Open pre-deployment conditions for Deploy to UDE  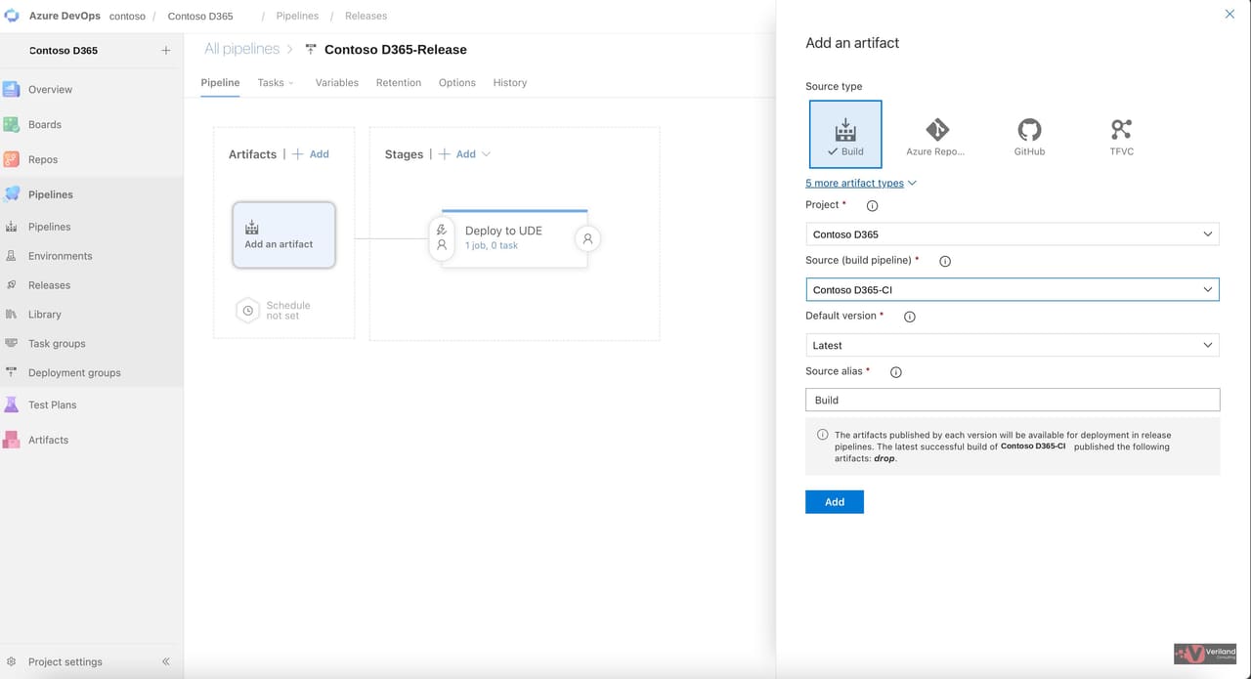442,237
